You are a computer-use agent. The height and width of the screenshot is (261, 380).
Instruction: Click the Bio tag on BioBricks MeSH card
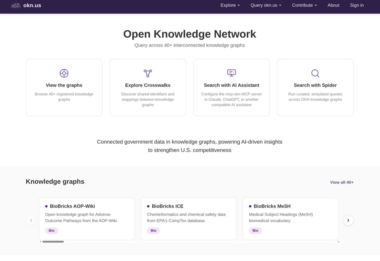coord(256,231)
